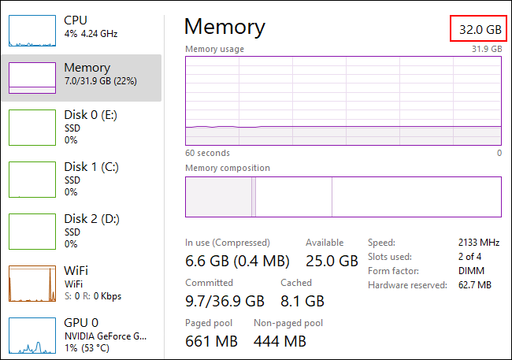Click the GPU 0 blue graph thumbnail
512x360 pixels.
[x=32, y=336]
